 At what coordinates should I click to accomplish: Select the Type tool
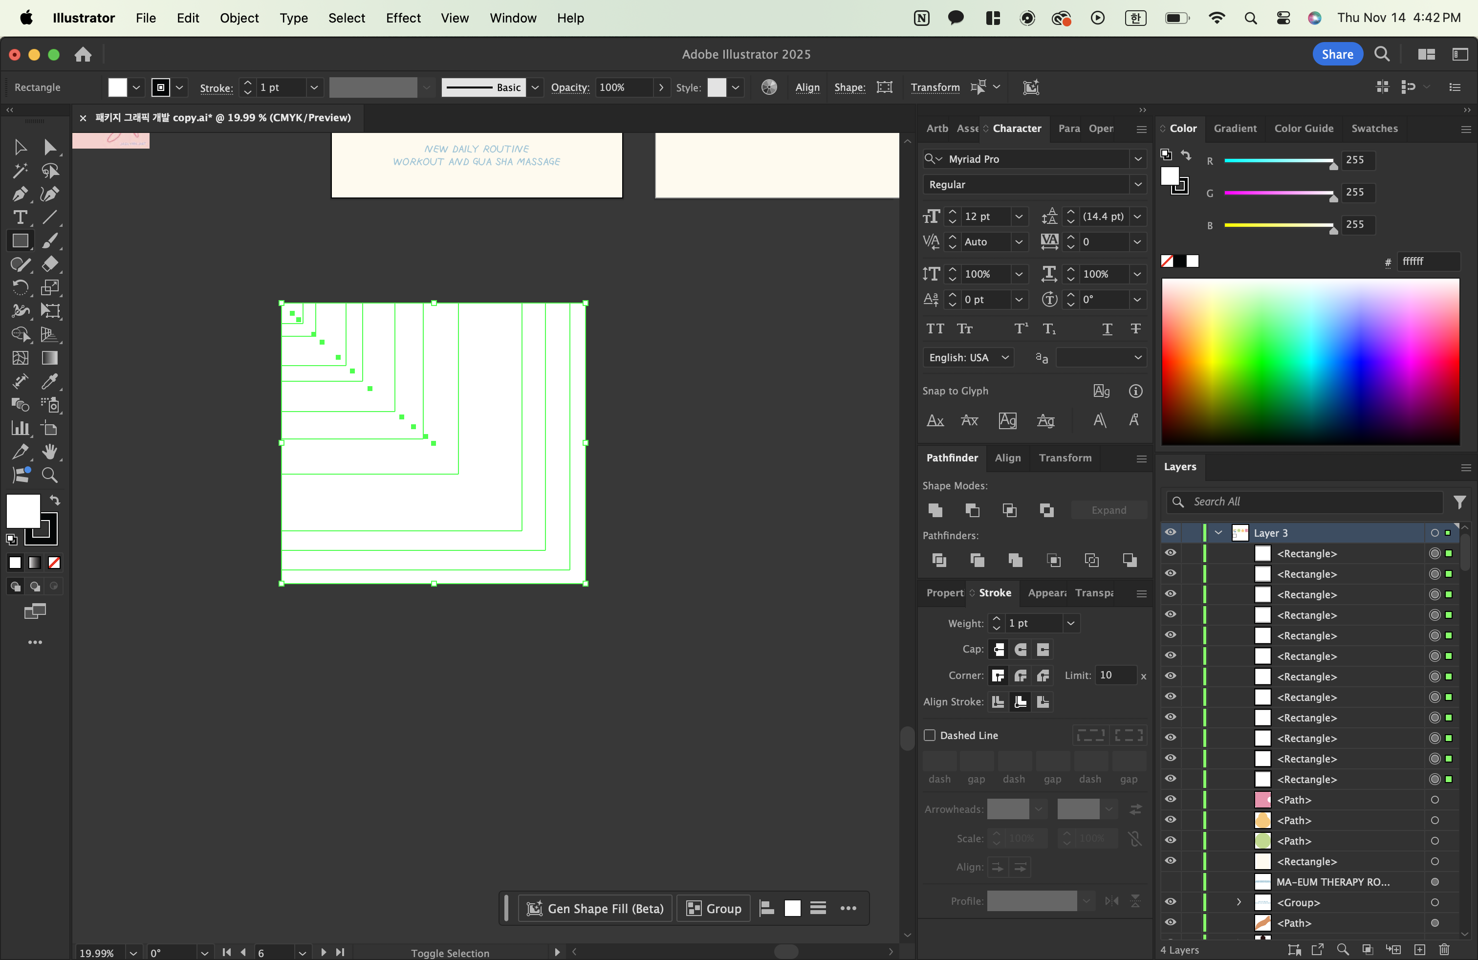(21, 218)
